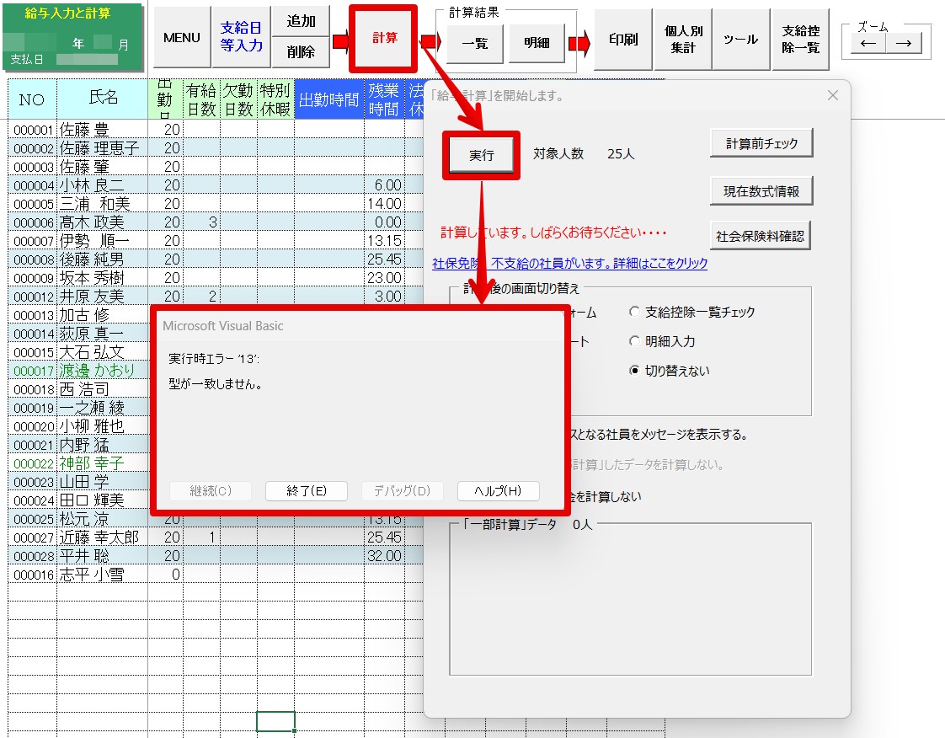The width and height of the screenshot is (945, 738).
Task: Click the 計算 toolbar button
Action: (x=384, y=38)
